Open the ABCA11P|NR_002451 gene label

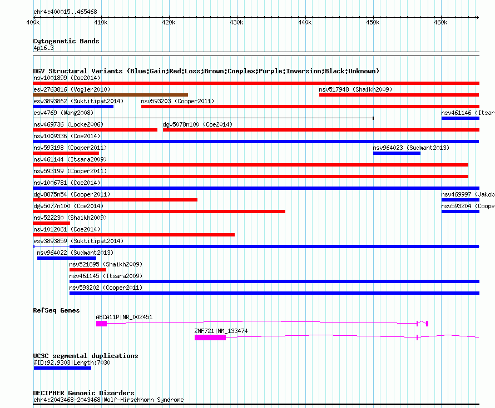pos(124,318)
